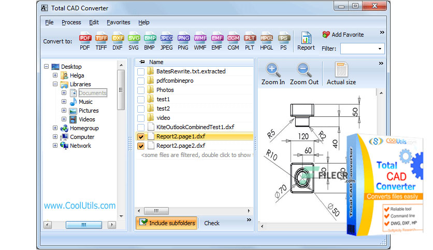This screenshot has width=433, height=250.
Task: Check KiteOutlookCombinedTest1.dxf checkbox
Action: pyautogui.click(x=141, y=127)
